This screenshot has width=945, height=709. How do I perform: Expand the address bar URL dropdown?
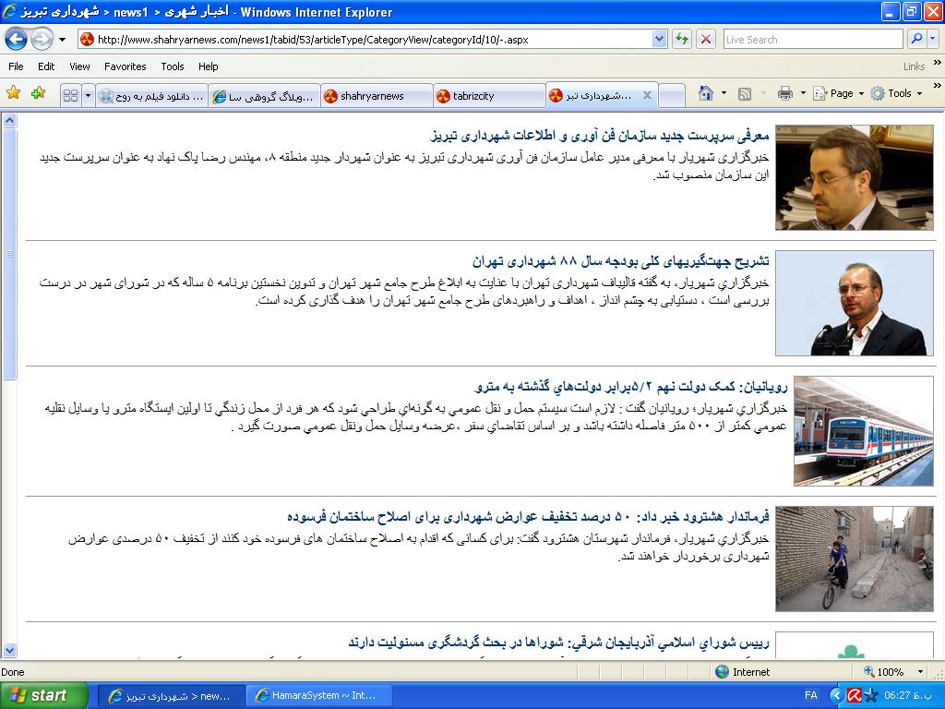(659, 40)
